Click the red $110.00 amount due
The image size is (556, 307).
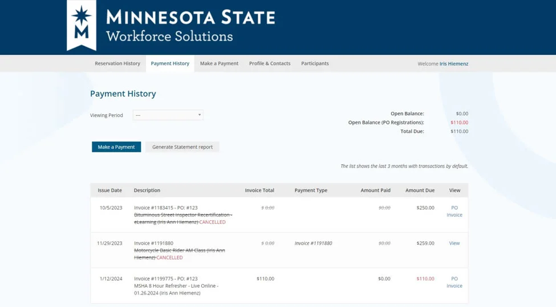click(425, 278)
